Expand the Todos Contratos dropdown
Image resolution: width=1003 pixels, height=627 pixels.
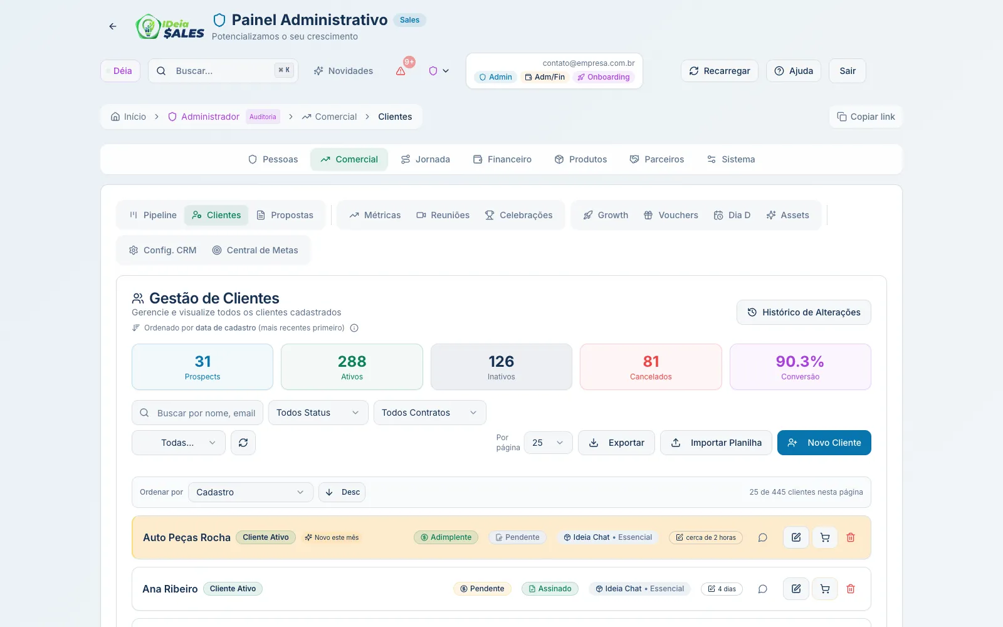coord(430,413)
